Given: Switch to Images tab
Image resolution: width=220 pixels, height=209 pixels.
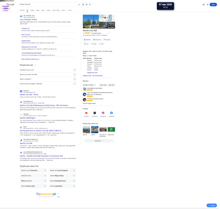Looking at the screenshot, I should (32, 10).
